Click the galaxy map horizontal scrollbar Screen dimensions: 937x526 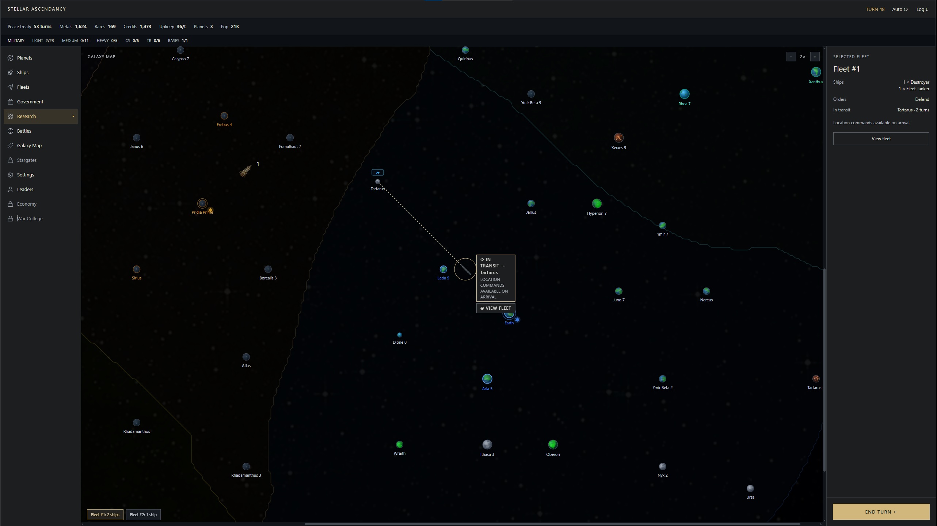click(552, 524)
